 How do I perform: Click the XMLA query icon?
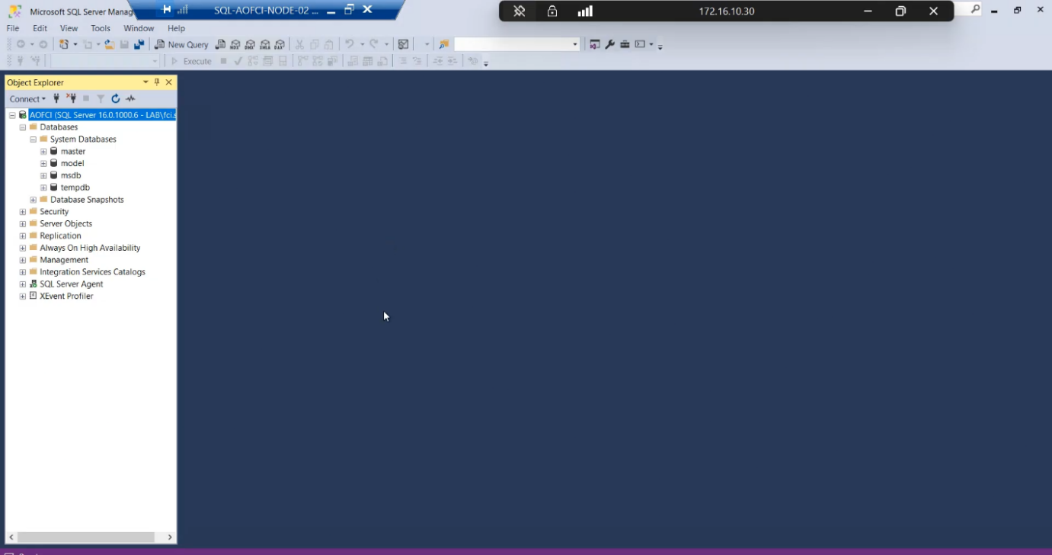click(265, 44)
